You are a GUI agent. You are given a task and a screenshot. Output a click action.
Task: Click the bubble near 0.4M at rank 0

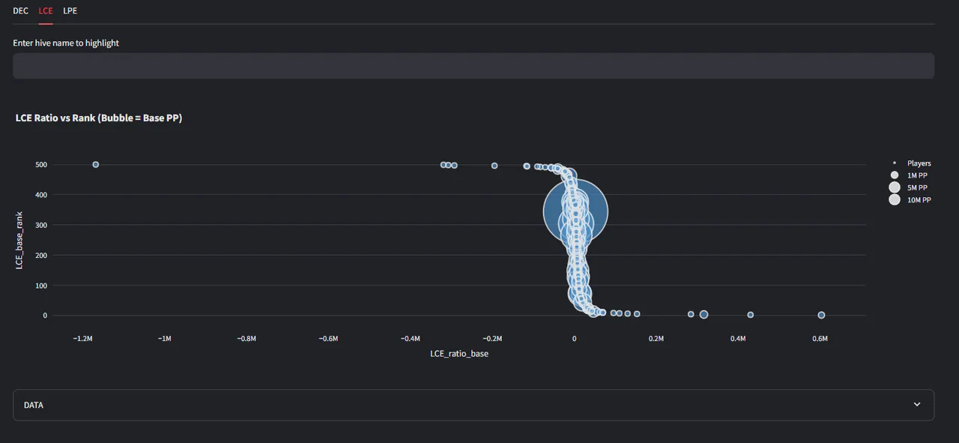point(750,315)
